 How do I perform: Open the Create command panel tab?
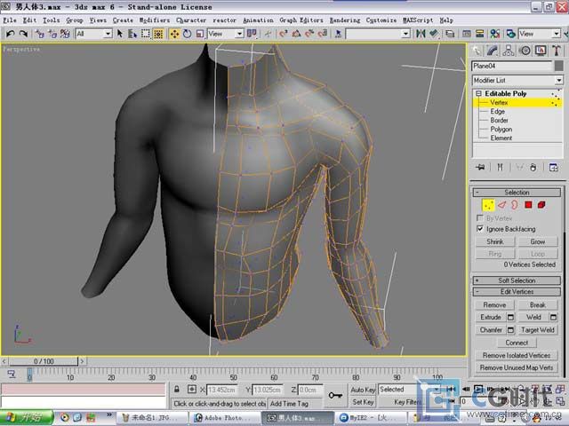pos(477,51)
